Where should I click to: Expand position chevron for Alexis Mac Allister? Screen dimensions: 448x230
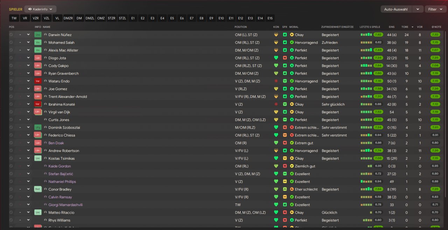click(28, 50)
